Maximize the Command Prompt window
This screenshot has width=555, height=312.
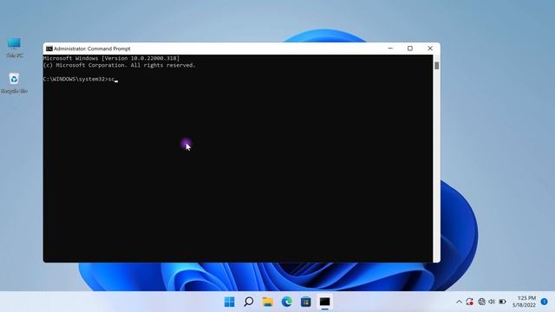tap(410, 49)
